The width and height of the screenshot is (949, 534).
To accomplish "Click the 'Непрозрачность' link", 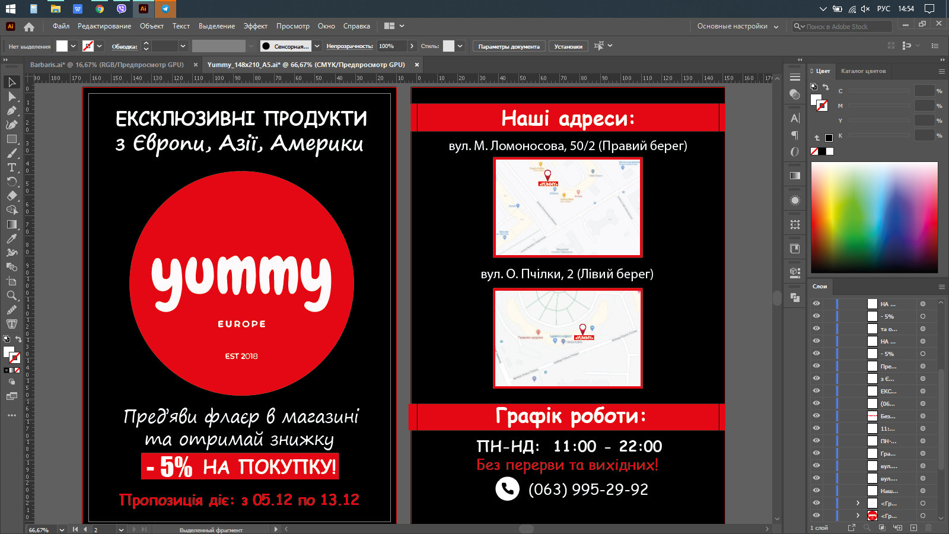I will pyautogui.click(x=350, y=46).
